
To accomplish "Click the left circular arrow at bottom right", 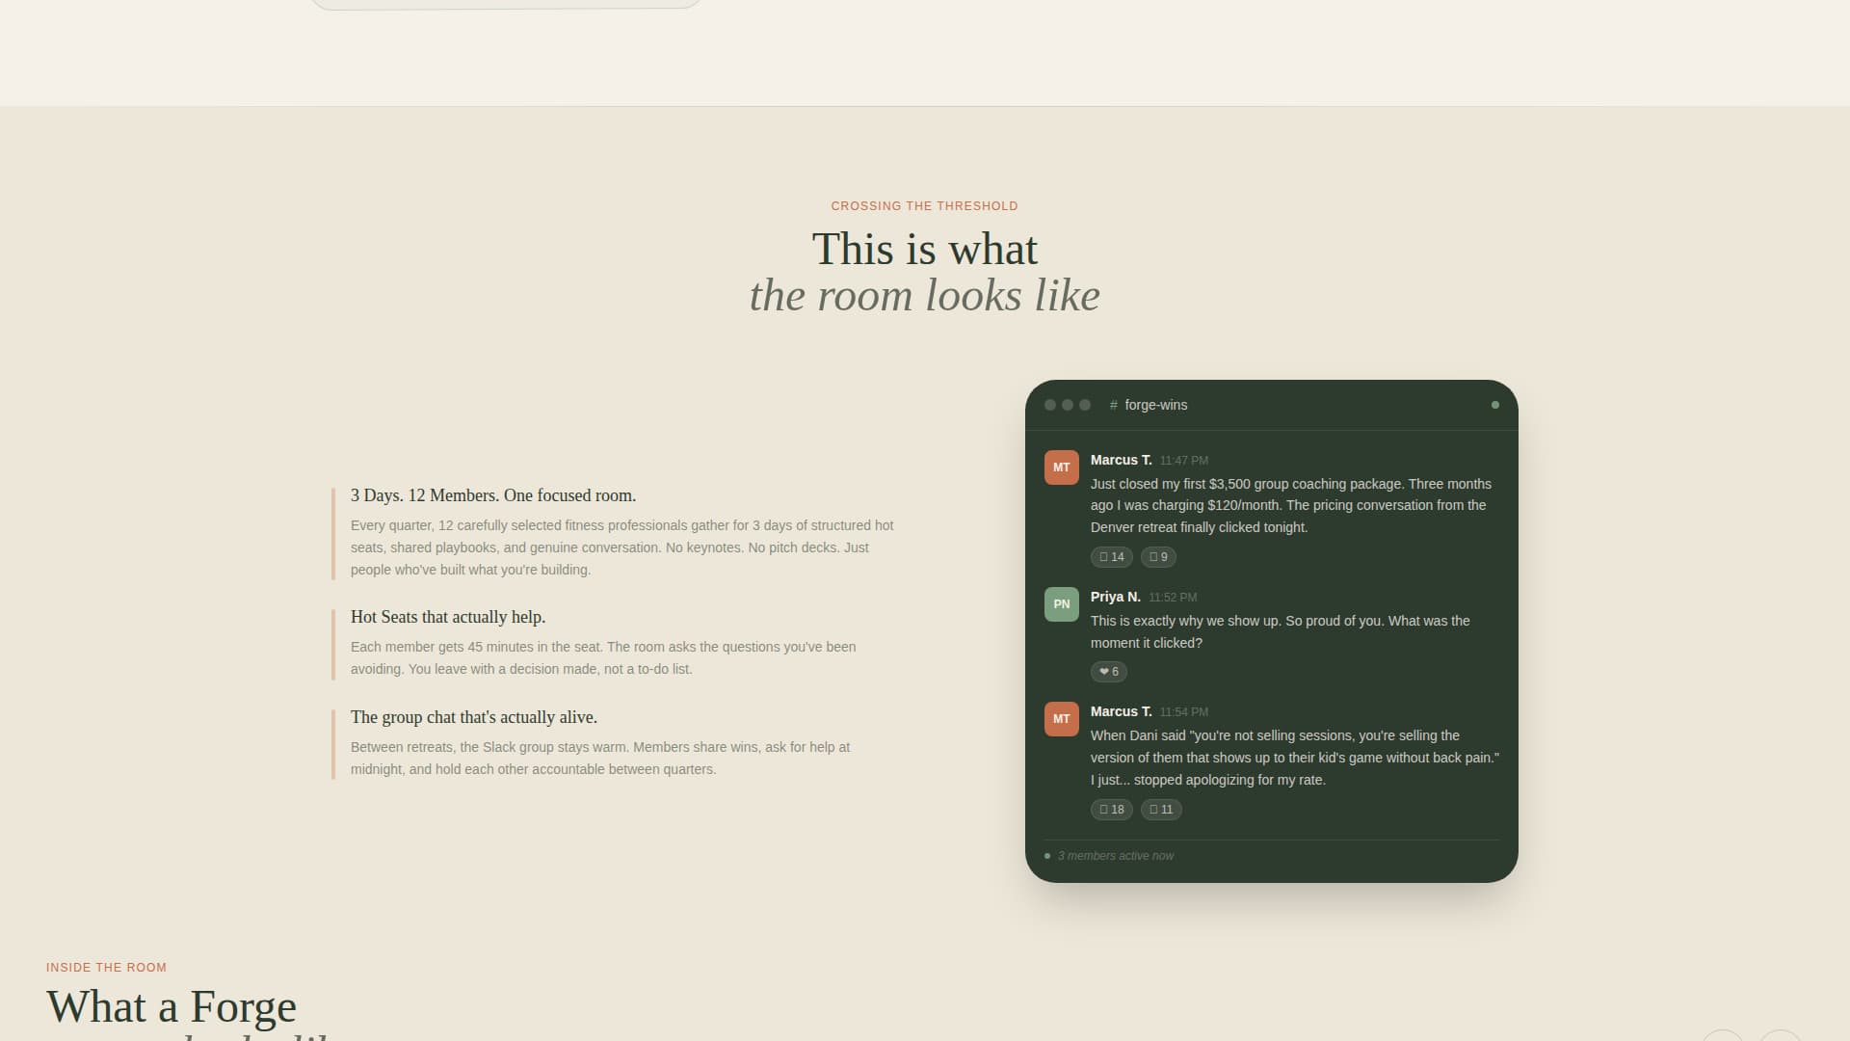I will pyautogui.click(x=1723, y=1038).
